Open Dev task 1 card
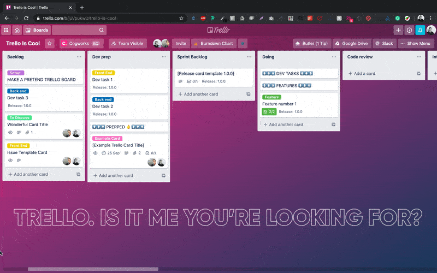Screen dimensions: 437x273 point(129,81)
